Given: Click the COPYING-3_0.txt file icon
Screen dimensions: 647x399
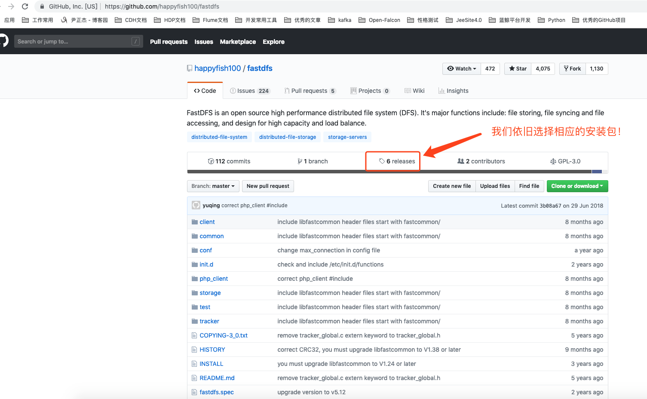Looking at the screenshot, I should 194,335.
